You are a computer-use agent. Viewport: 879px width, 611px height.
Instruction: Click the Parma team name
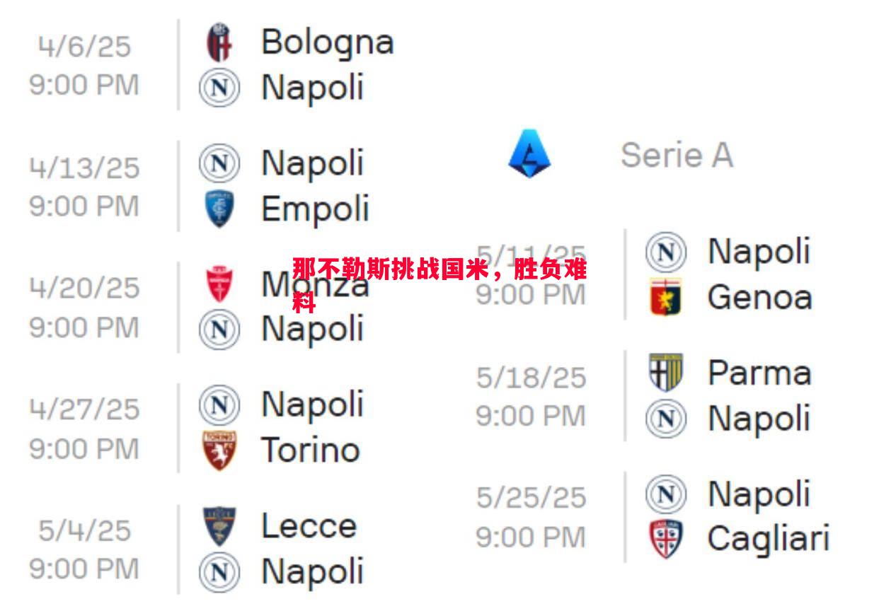pyautogui.click(x=759, y=373)
